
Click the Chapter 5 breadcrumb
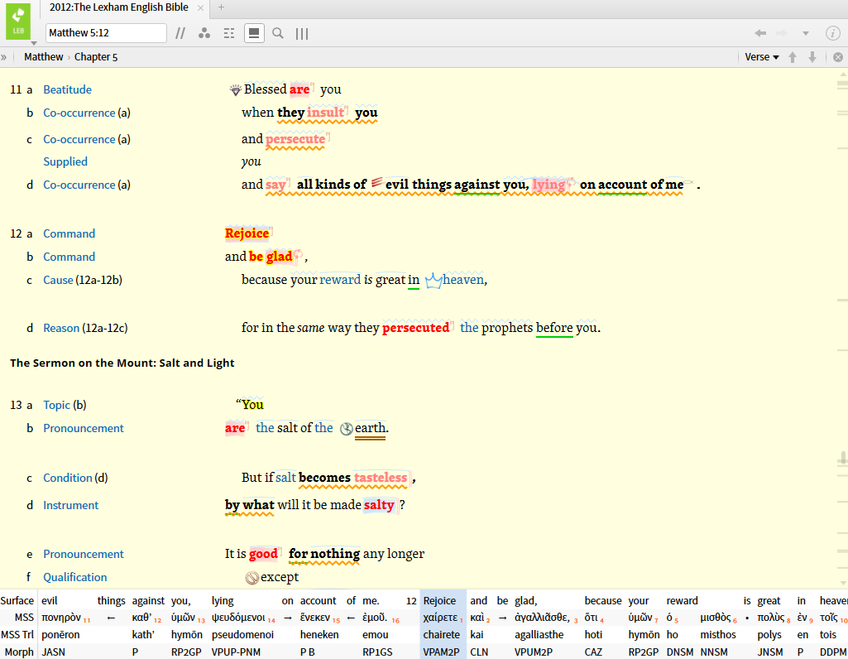(96, 57)
